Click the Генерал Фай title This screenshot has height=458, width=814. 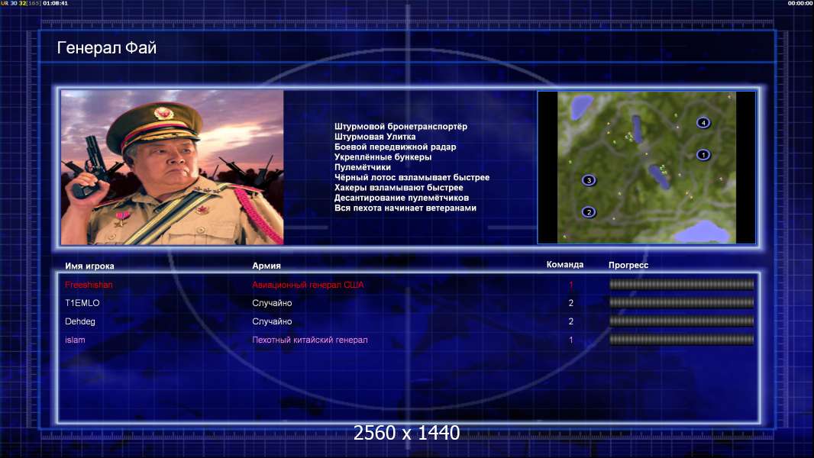106,48
